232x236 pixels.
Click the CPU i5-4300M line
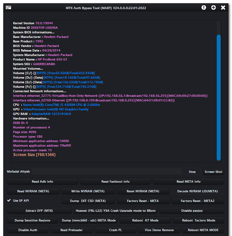[x=57, y=105]
